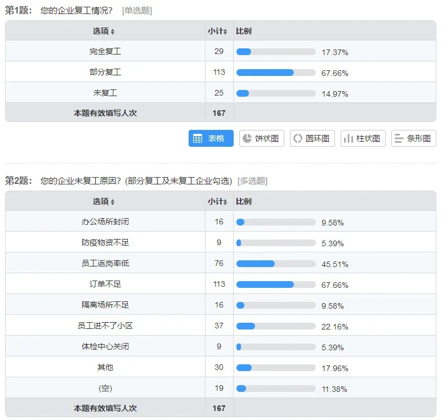Select the 完全复工 row label
442x420 pixels.
(x=105, y=51)
